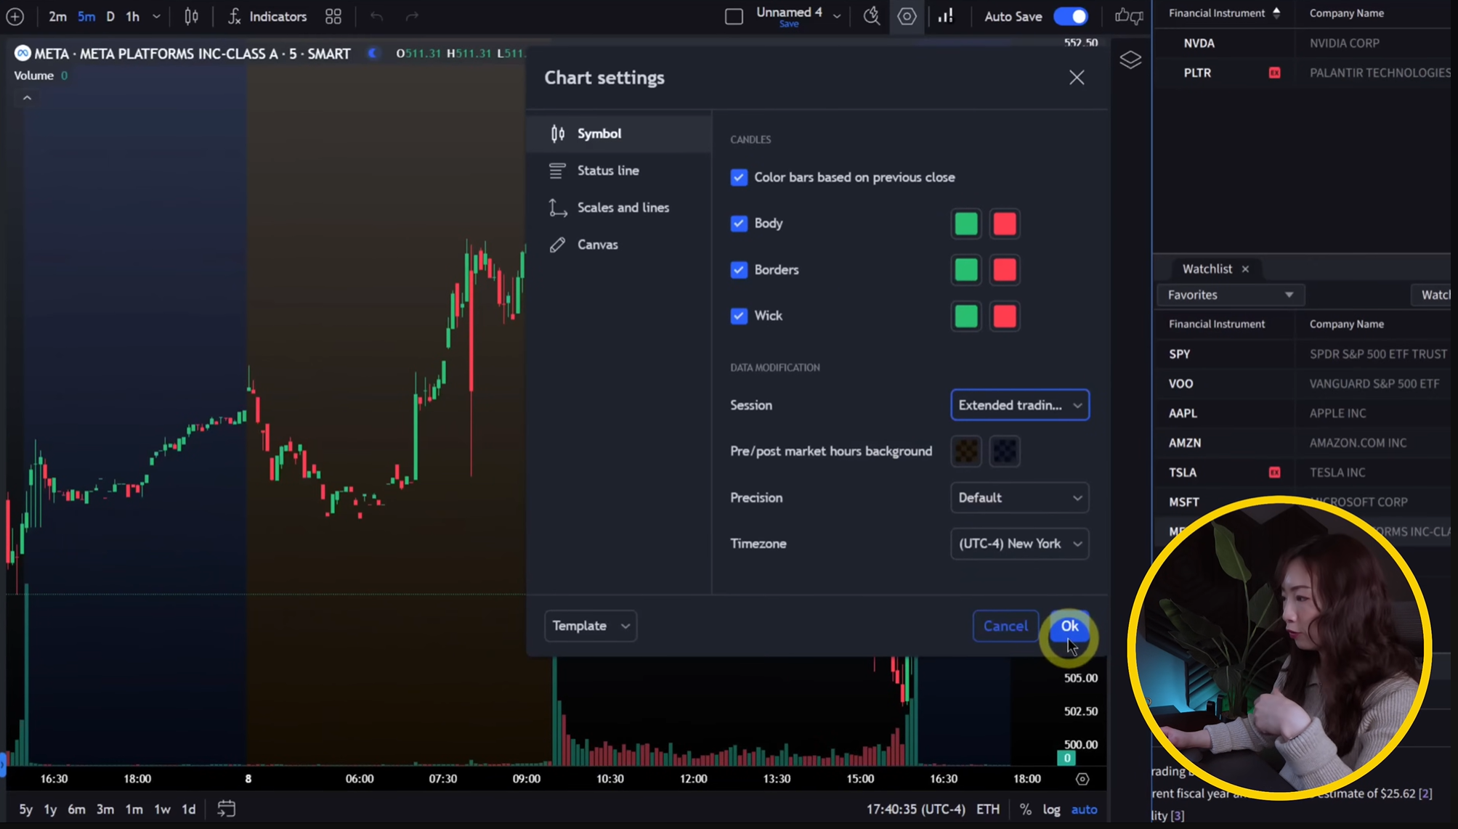The height and width of the screenshot is (829, 1458).
Task: Toggle the Auto Save switch
Action: 1071,16
